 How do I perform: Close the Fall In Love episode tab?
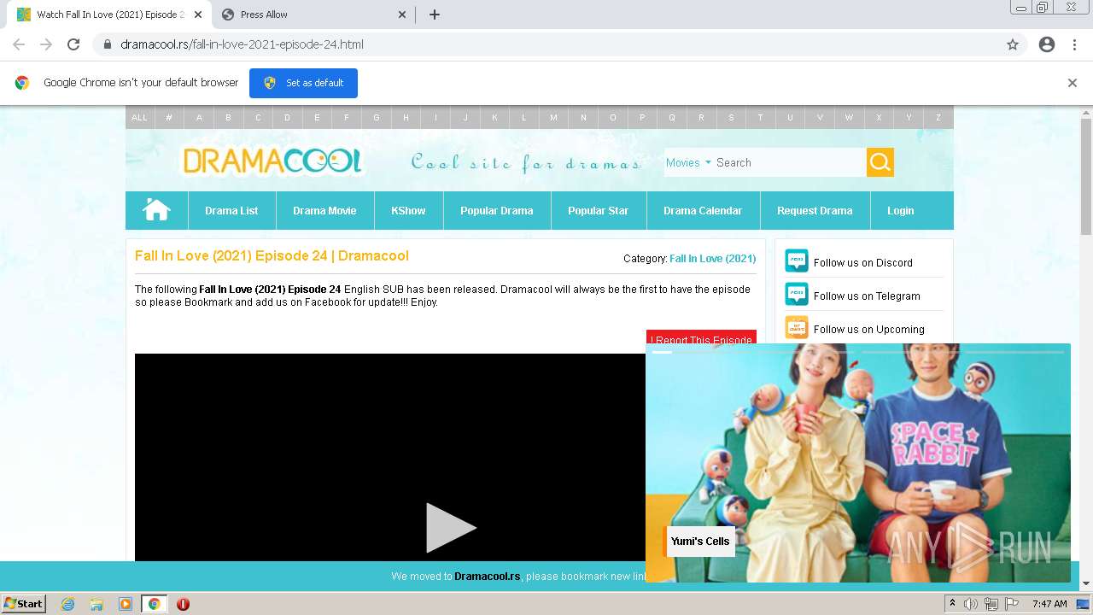(x=198, y=15)
